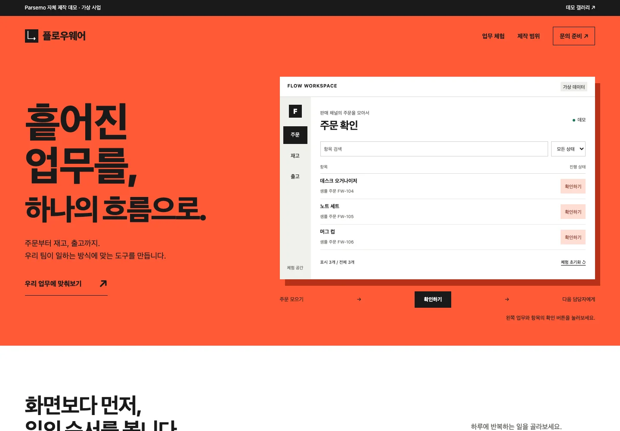Click the 우리 업무에 맞춰보기 link
620x431 pixels.
pyautogui.click(x=66, y=284)
